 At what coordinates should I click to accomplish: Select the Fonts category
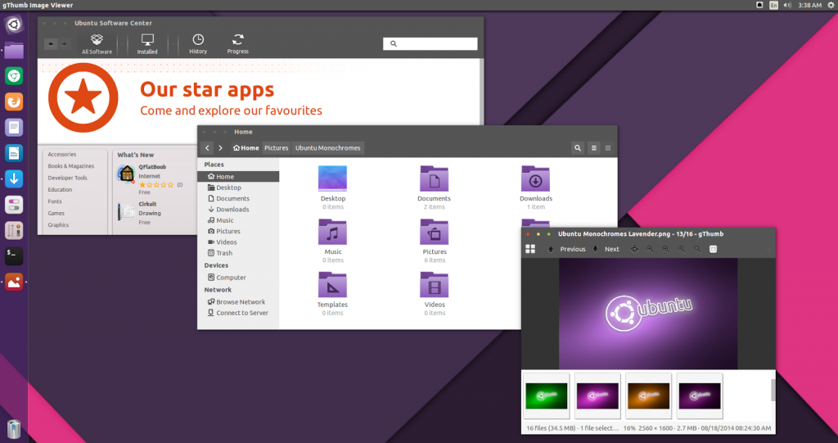tap(55, 201)
